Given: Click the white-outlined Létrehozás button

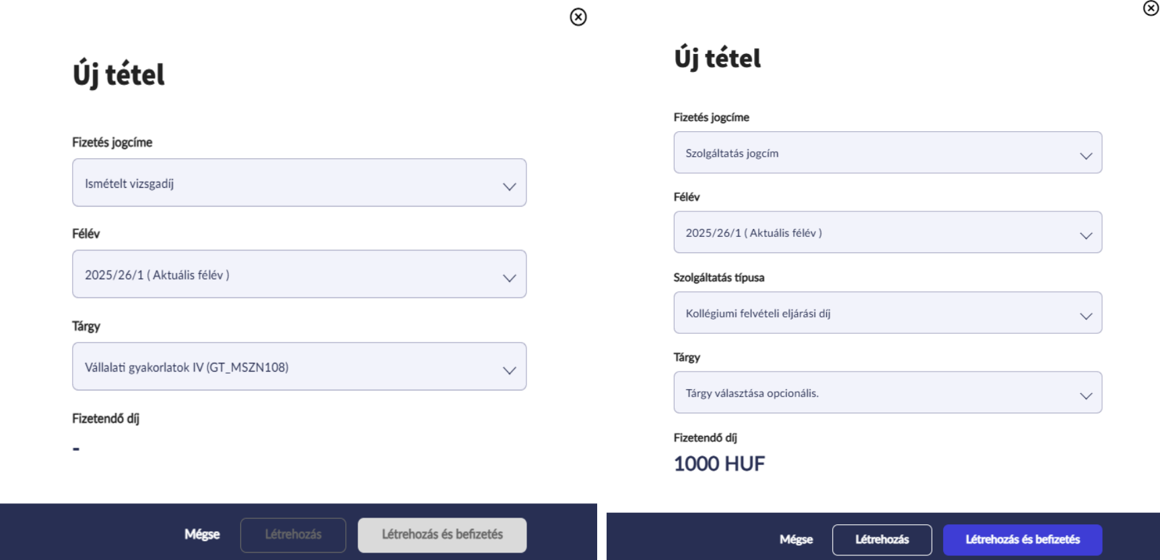Looking at the screenshot, I should (882, 540).
